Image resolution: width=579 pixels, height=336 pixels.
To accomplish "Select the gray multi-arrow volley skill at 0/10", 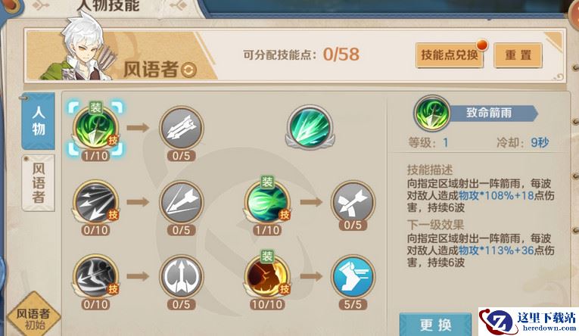I will (x=95, y=203).
